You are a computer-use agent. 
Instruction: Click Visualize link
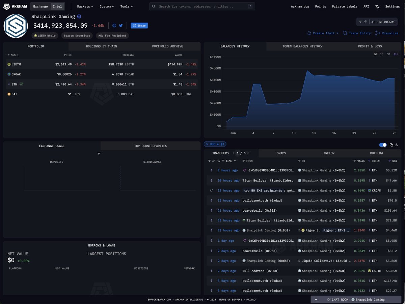click(x=387, y=33)
